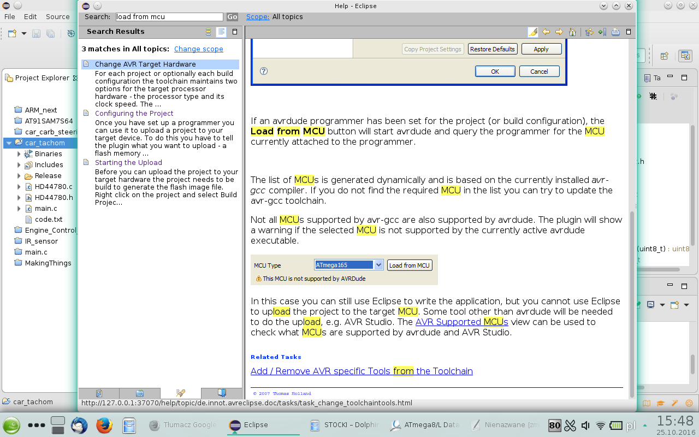Bookmark this help document
This screenshot has height=437, width=699.
(x=602, y=32)
